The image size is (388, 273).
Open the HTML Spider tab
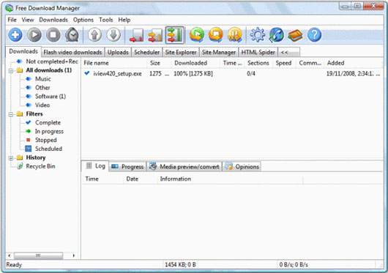coord(258,52)
